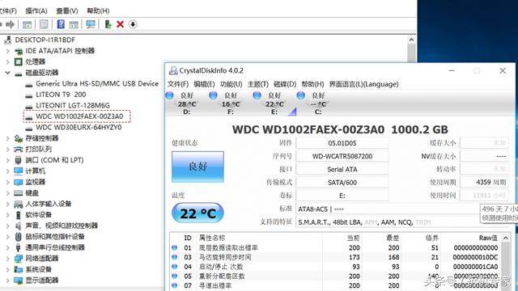Screen dimensions: 518x291
Task: Open 文件(F) menu in CrystalDiskInfo
Action: click(x=178, y=84)
